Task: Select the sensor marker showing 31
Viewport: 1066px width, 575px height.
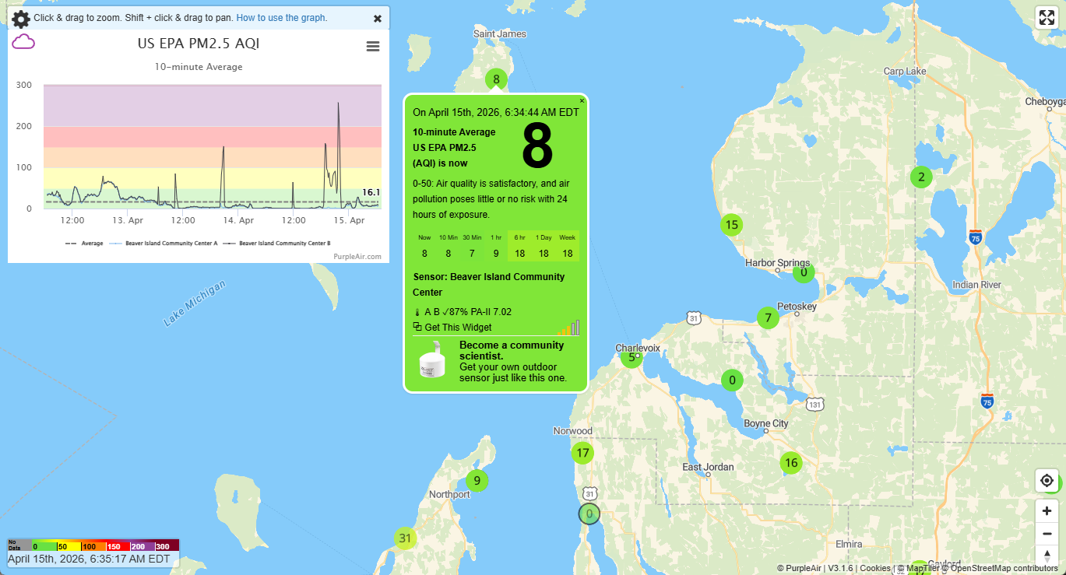Action: point(404,538)
